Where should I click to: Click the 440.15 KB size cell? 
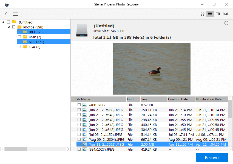pyautogui.click(x=149, y=125)
